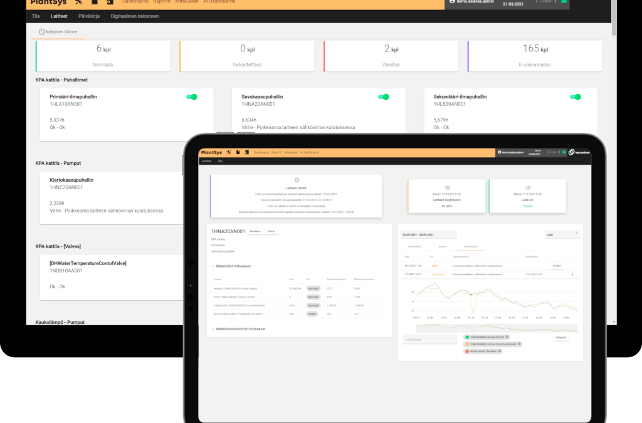Toggle the Savukaasupuhallin switch
The width and height of the screenshot is (642, 423).
coord(384,97)
